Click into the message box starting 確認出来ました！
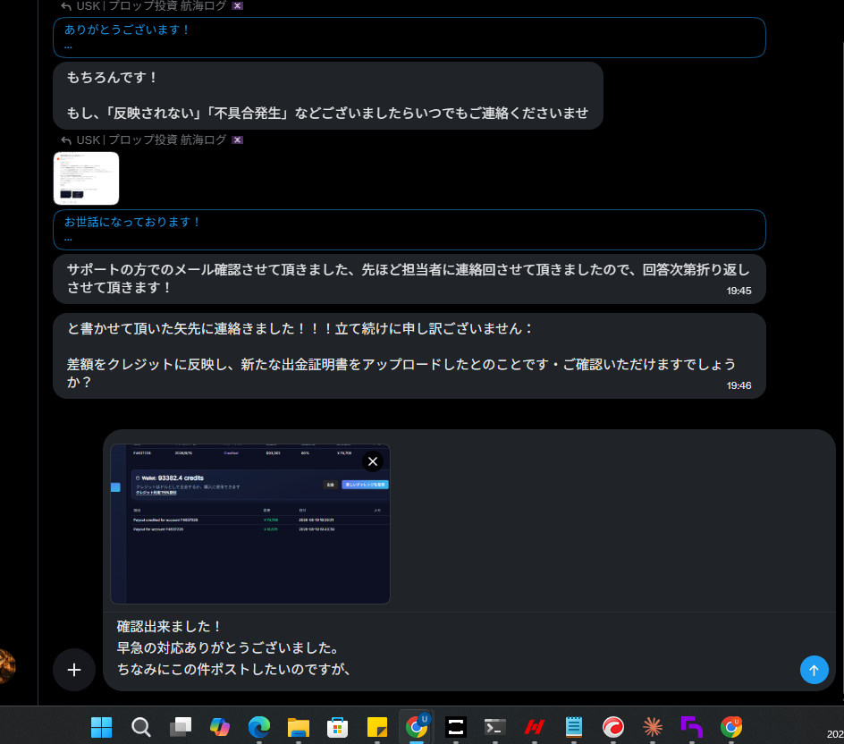This screenshot has width=844, height=744. coord(452,647)
